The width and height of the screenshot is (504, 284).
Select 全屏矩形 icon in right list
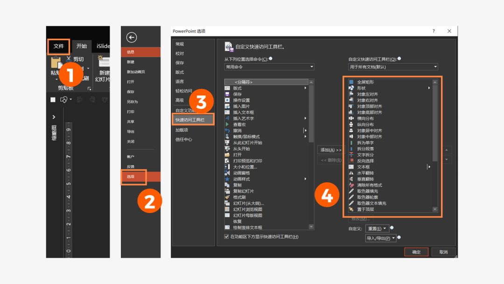click(351, 82)
